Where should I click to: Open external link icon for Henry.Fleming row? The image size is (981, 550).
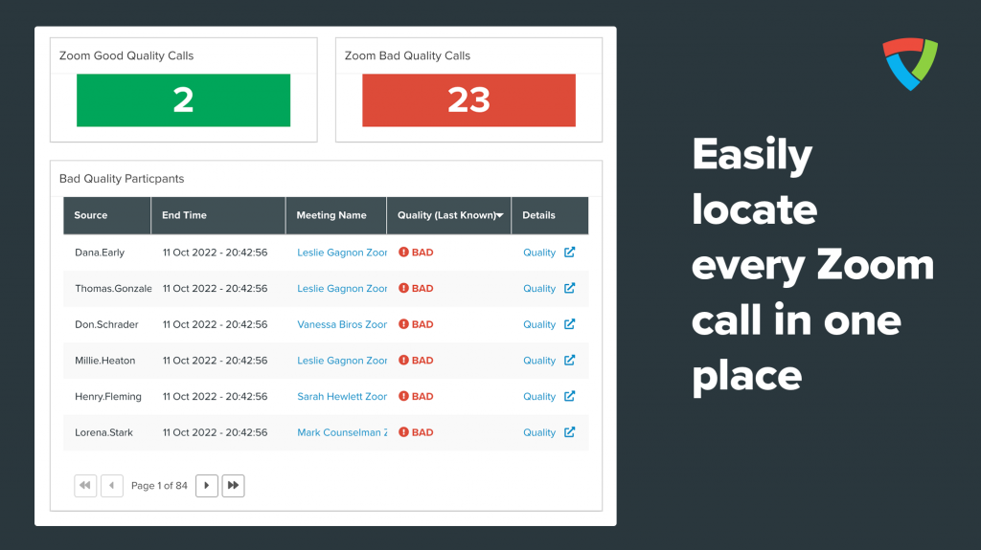(x=569, y=396)
